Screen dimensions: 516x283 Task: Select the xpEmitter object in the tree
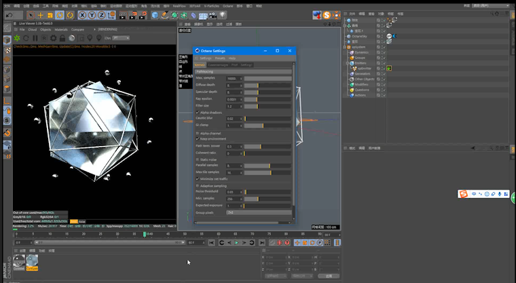[363, 68]
